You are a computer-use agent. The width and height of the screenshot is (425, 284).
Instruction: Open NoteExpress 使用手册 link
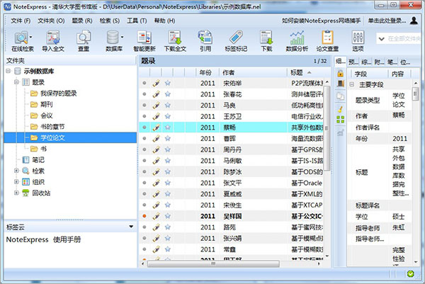tap(43, 239)
